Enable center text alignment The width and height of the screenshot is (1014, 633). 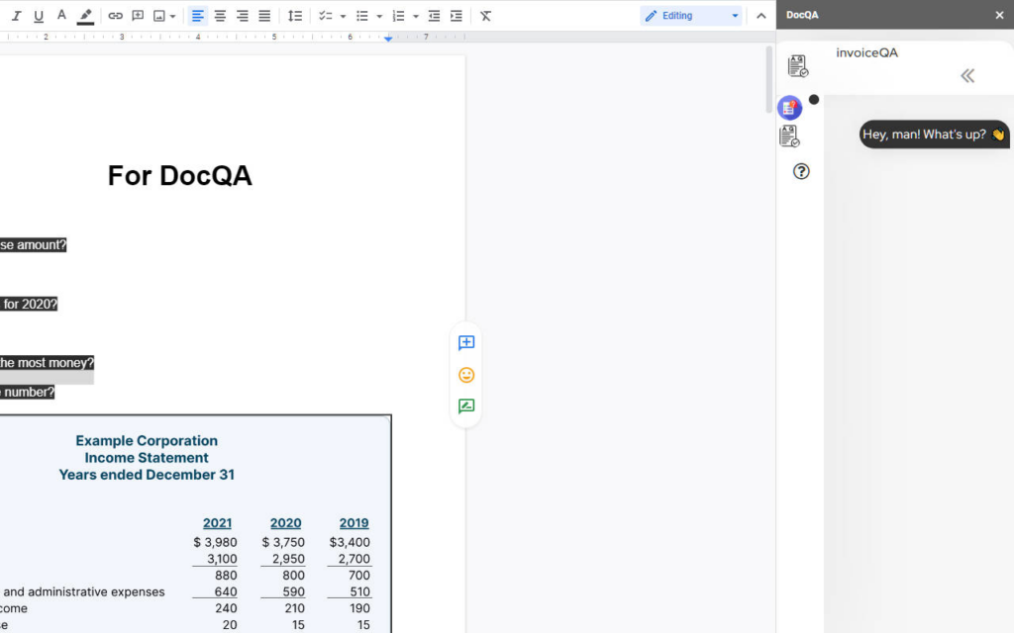coord(219,15)
